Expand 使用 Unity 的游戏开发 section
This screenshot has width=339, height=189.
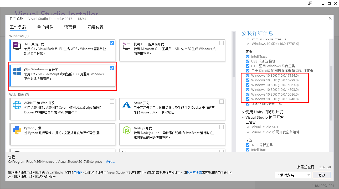pyautogui.click(x=243, y=112)
